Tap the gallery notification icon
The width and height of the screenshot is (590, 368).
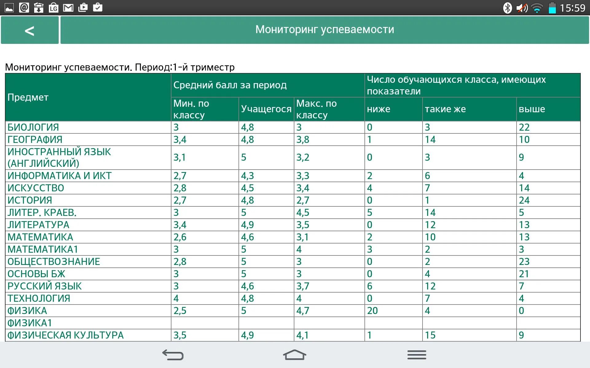9,7
